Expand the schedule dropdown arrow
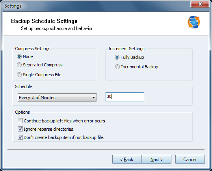 pos(93,98)
